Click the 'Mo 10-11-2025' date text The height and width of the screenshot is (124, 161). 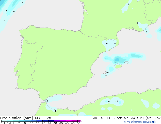click(x=107, y=118)
